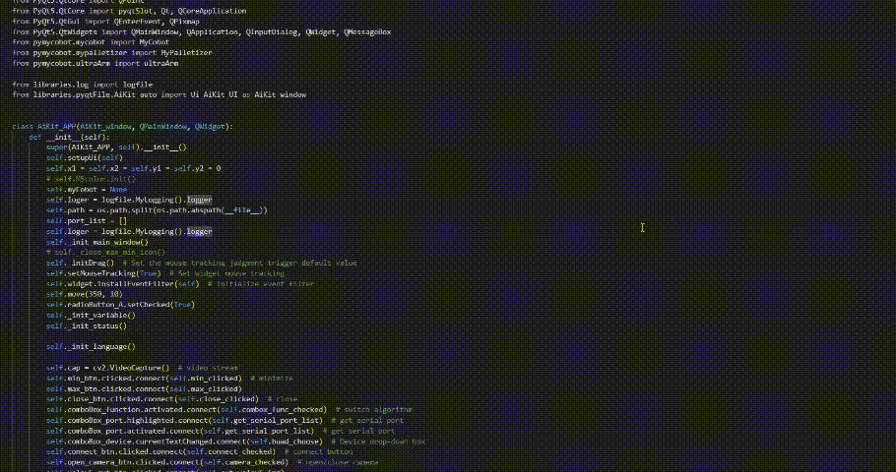Click "port_list" in the code
896x472 pixels.
[86, 221]
